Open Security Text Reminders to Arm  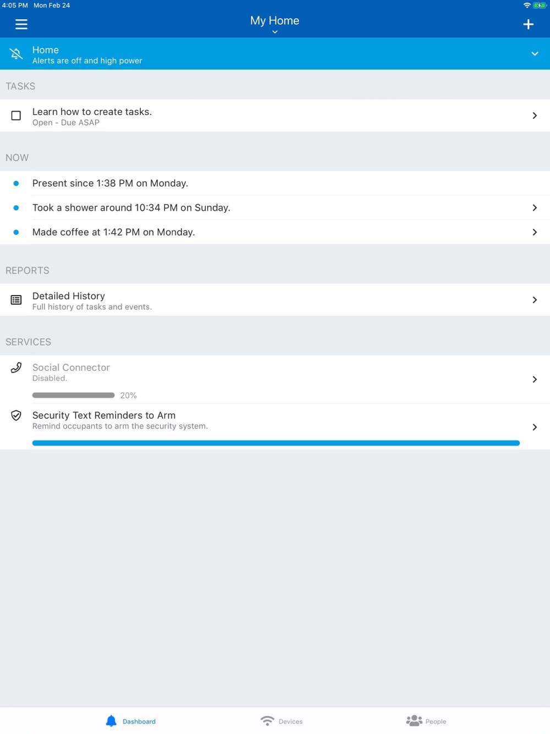click(x=275, y=426)
